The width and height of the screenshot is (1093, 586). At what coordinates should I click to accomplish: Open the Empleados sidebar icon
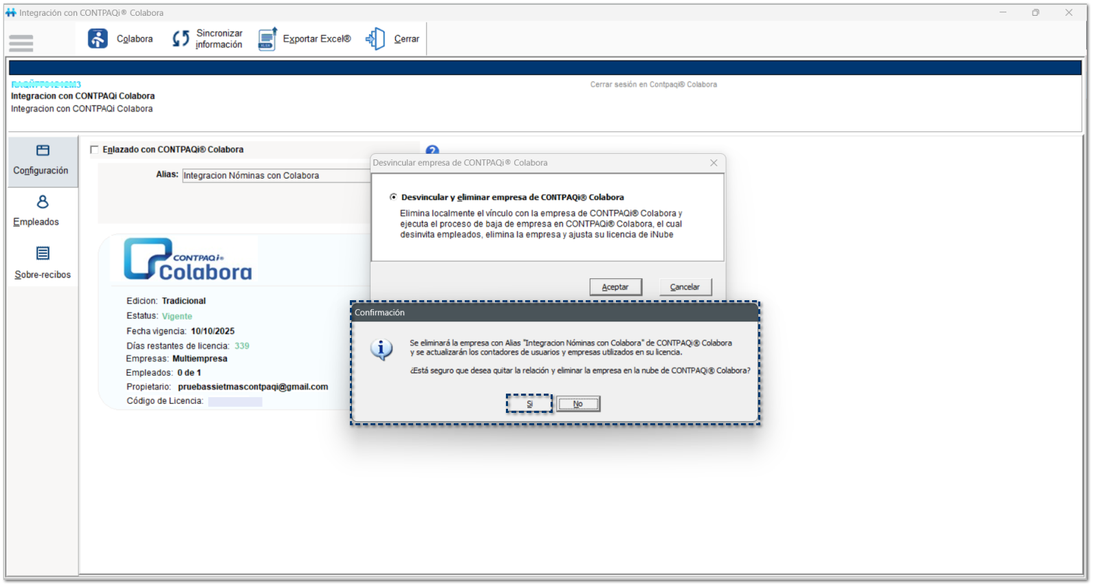[x=43, y=202]
